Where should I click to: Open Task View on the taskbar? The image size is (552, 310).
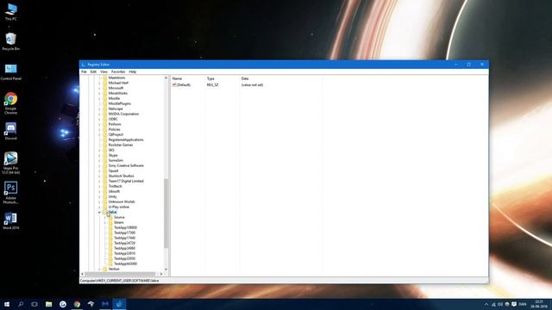[34, 304]
